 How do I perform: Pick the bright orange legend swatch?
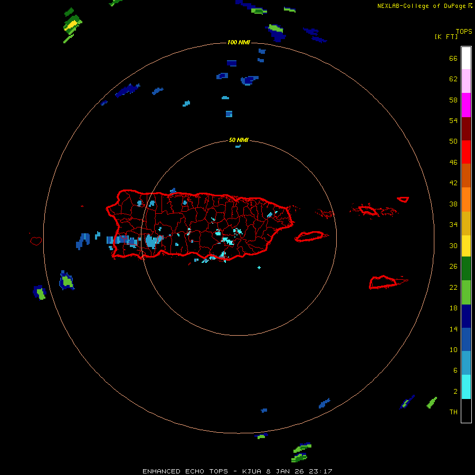click(466, 199)
